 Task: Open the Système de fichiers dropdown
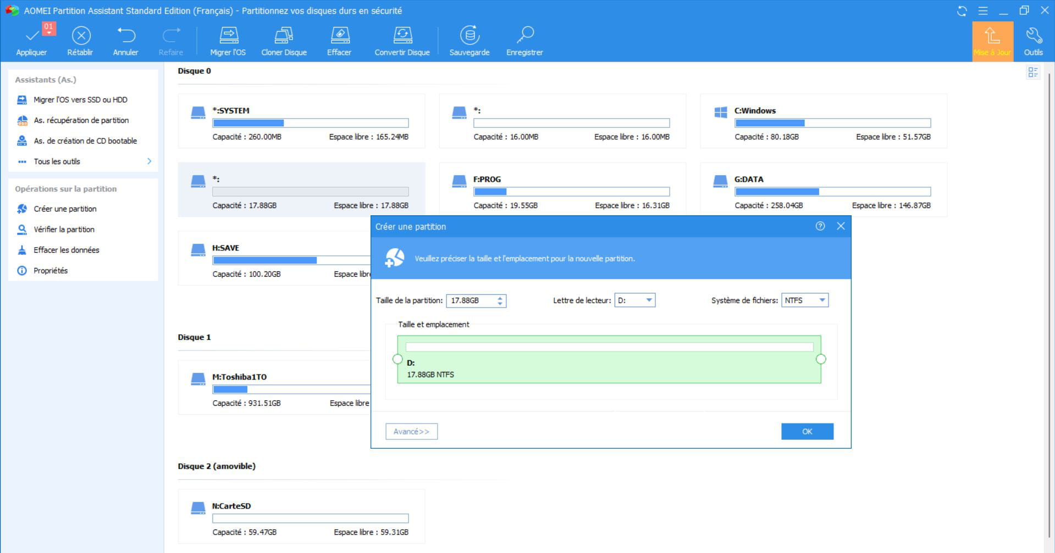point(805,300)
